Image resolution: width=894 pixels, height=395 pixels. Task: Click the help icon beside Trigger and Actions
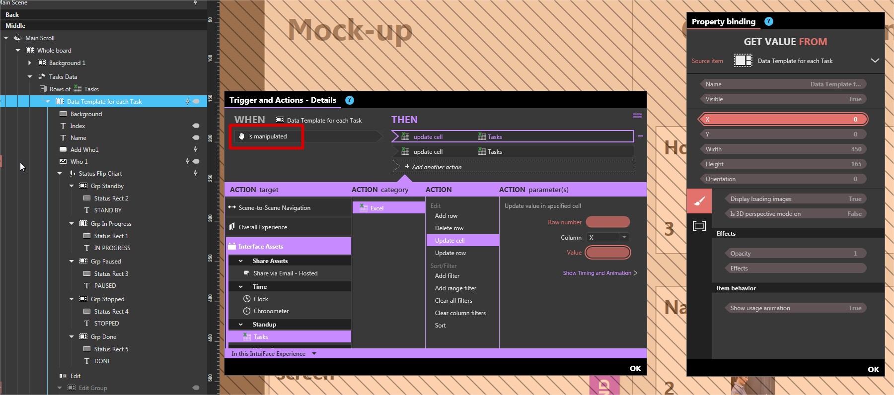click(350, 100)
